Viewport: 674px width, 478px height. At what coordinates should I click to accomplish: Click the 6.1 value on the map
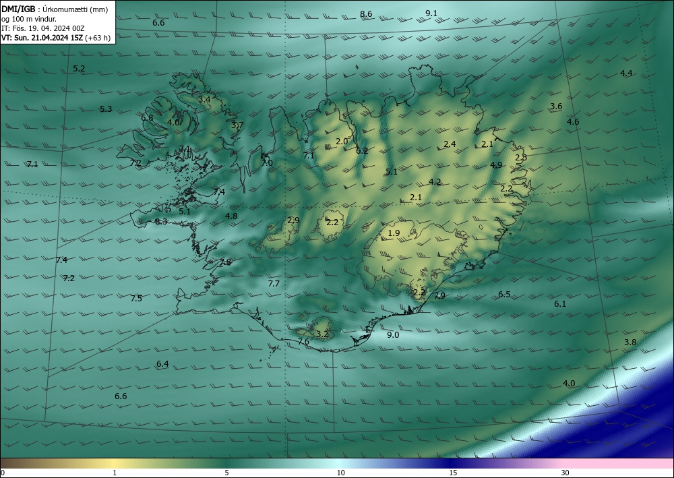tap(560, 303)
